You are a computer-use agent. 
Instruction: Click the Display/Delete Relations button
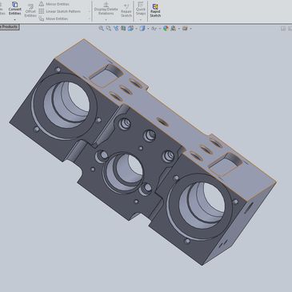pyautogui.click(x=106, y=10)
